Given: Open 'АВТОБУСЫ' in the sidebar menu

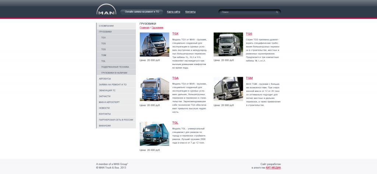Looking at the screenshot, I should pyautogui.click(x=116, y=79).
